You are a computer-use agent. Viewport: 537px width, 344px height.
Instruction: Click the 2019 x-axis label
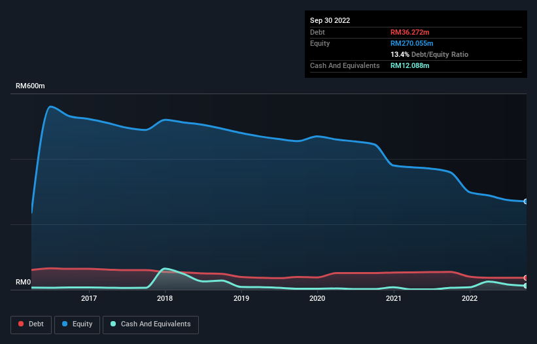[241, 298]
